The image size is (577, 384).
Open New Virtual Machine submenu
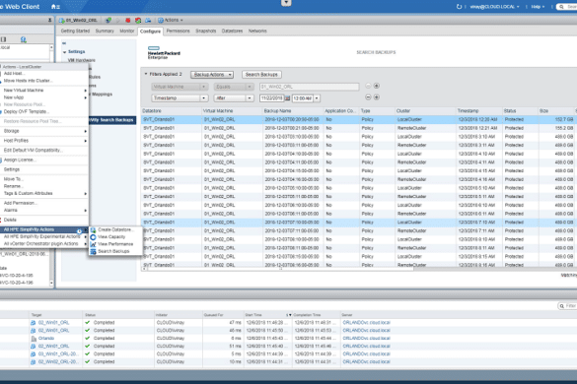(x=44, y=90)
